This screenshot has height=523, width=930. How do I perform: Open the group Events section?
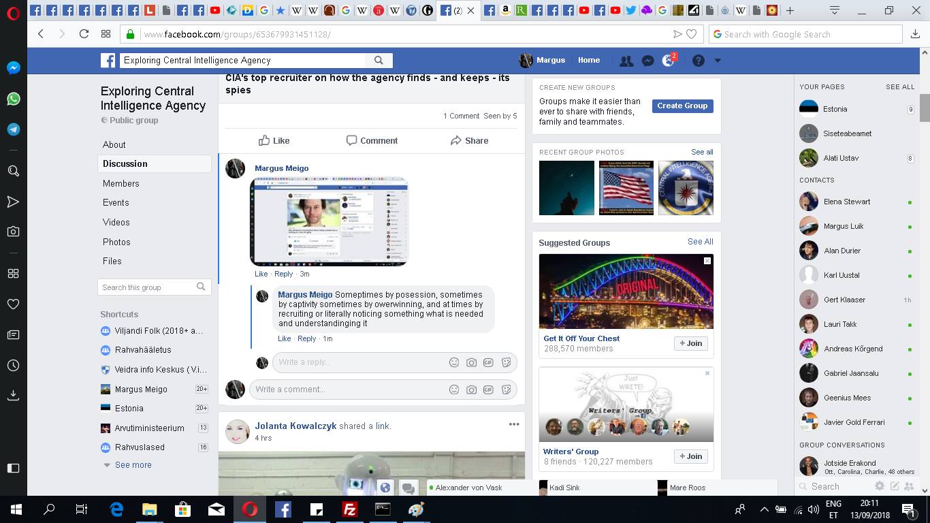click(116, 202)
